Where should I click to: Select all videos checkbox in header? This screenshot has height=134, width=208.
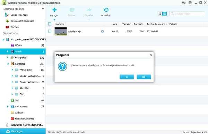coord(50,24)
